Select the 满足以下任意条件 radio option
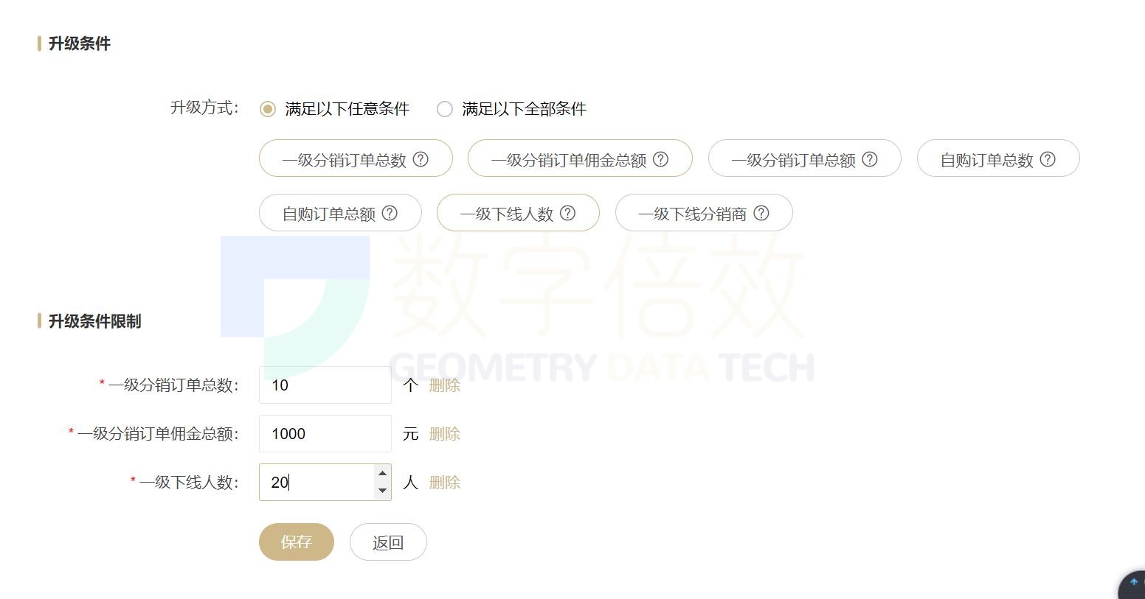The image size is (1145, 599). point(268,108)
